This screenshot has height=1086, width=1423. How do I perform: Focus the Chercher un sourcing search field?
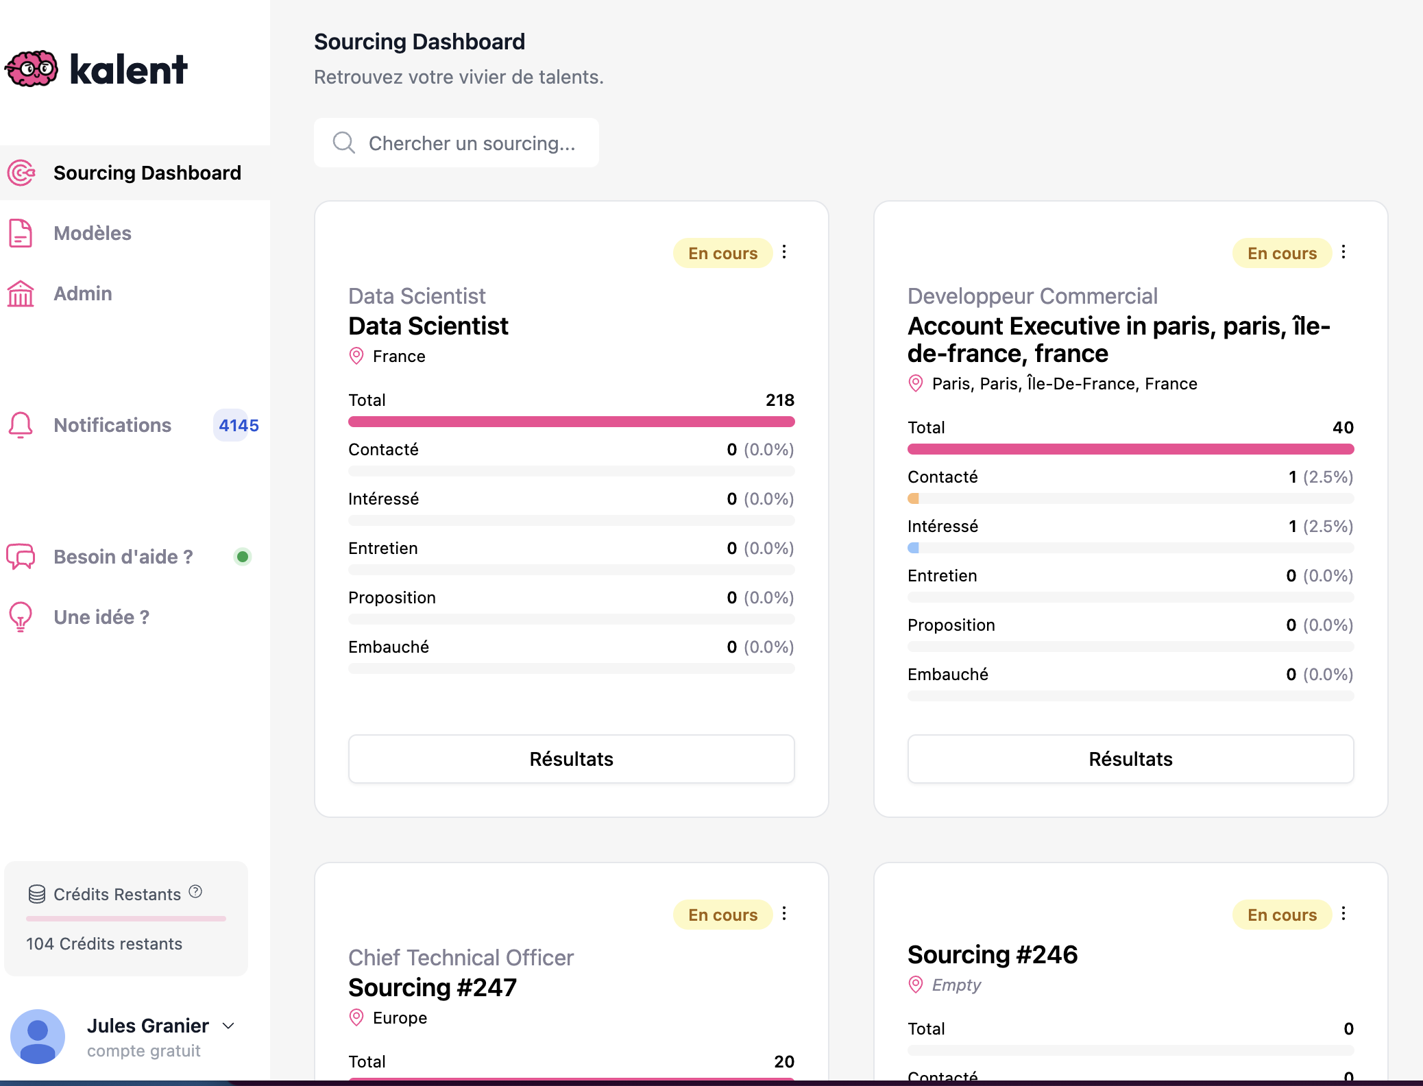(472, 143)
